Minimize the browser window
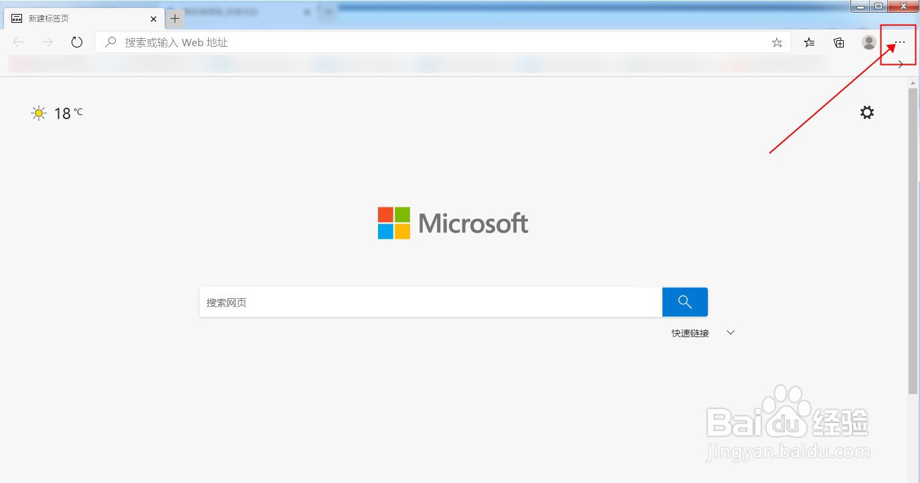The width and height of the screenshot is (920, 483). [860, 6]
